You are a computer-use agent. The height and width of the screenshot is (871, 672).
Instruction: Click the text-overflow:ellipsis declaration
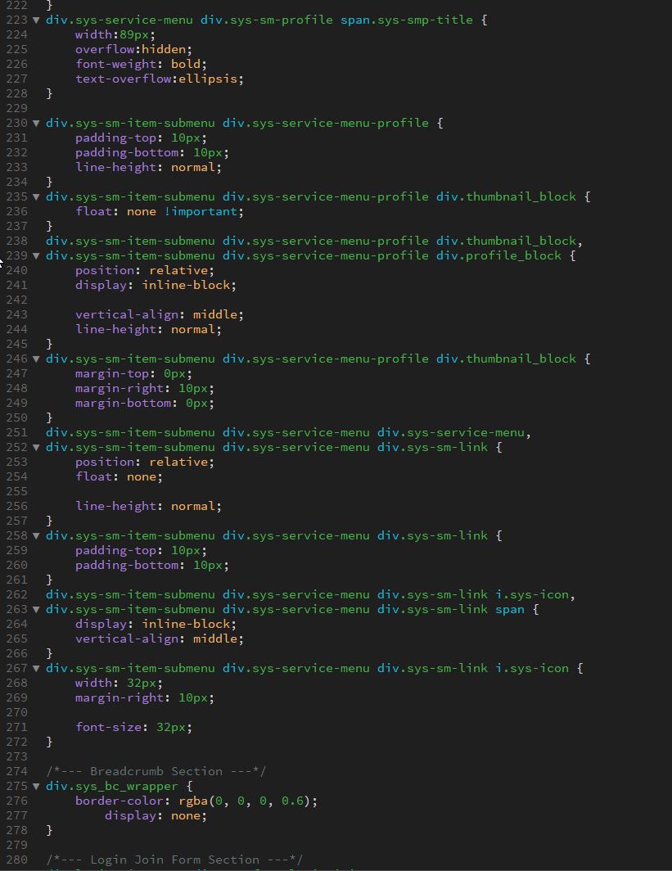pos(160,79)
